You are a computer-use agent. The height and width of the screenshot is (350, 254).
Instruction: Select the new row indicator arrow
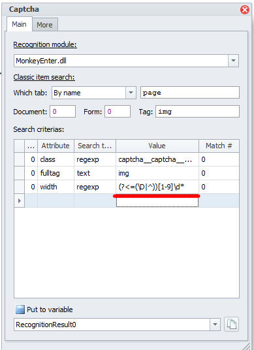click(x=19, y=200)
